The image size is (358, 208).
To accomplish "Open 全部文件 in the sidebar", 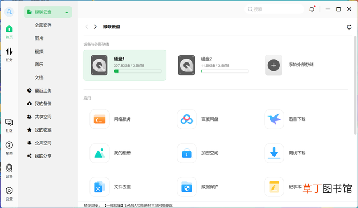I will click(x=43, y=25).
